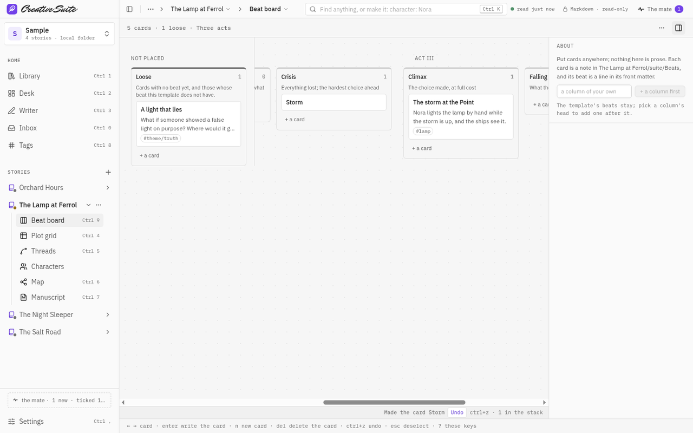The width and height of the screenshot is (693, 433).
Task: Click the horizontal board scrollbar thumb
Action: pos(394,403)
